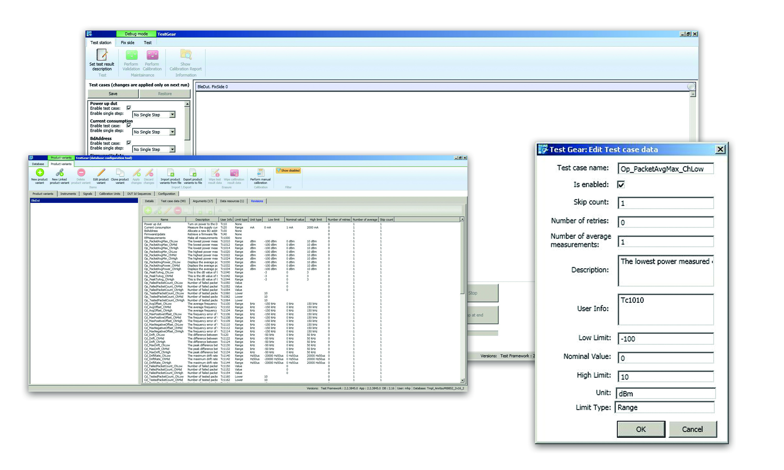Click the Edit product variant pencil icon
Screen dimensions: 784x470
(101, 172)
